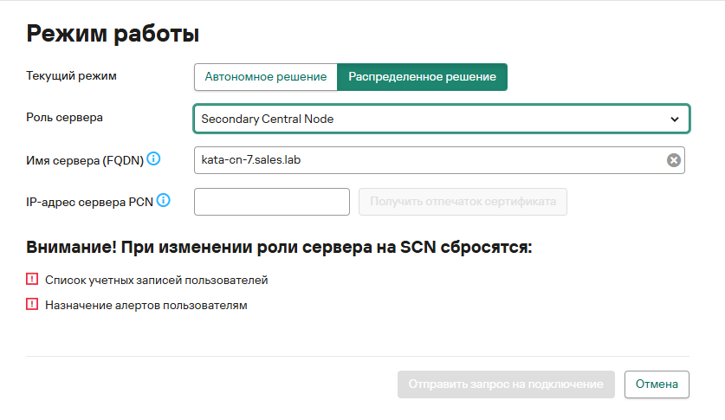Cancel the dialog with Отмена
This screenshot has height=420, width=725.
[657, 384]
